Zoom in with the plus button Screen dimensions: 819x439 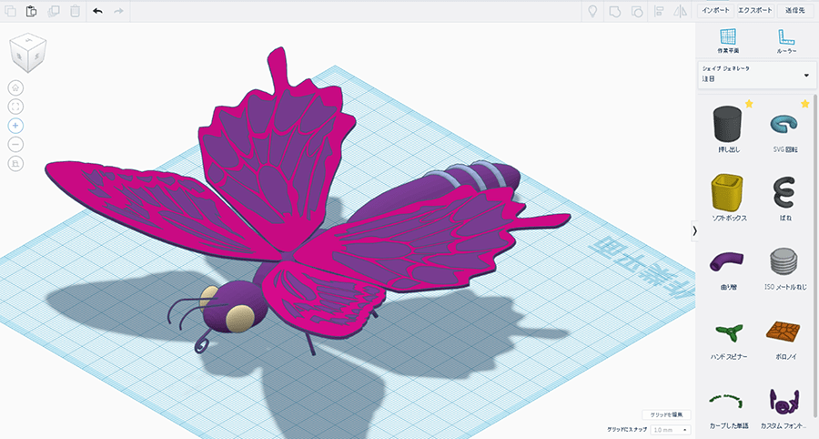(x=15, y=126)
